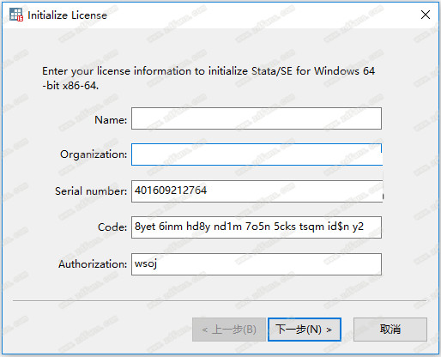The width and height of the screenshot is (441, 357).
Task: Cancel setup with the 取消 button
Action: point(390,330)
